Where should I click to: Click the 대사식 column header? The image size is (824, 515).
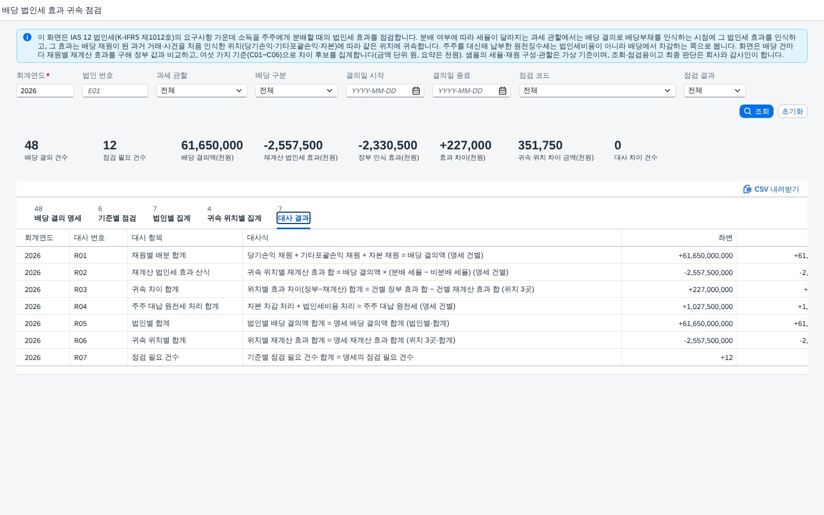pyautogui.click(x=432, y=237)
